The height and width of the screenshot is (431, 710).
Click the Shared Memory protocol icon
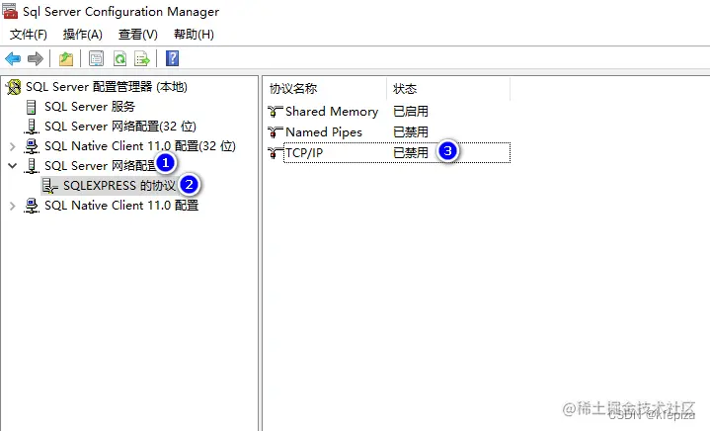click(275, 112)
